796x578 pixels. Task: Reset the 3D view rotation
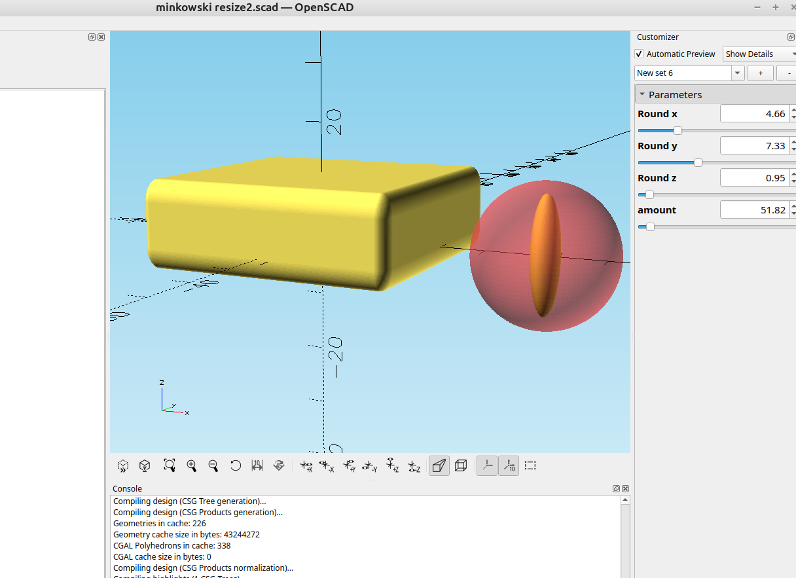[x=235, y=465]
